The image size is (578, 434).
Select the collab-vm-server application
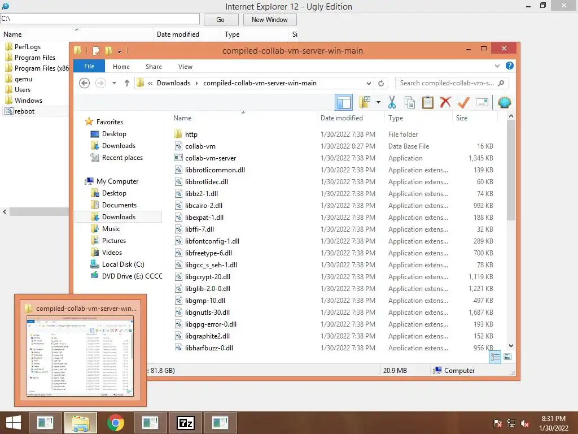[x=211, y=158]
